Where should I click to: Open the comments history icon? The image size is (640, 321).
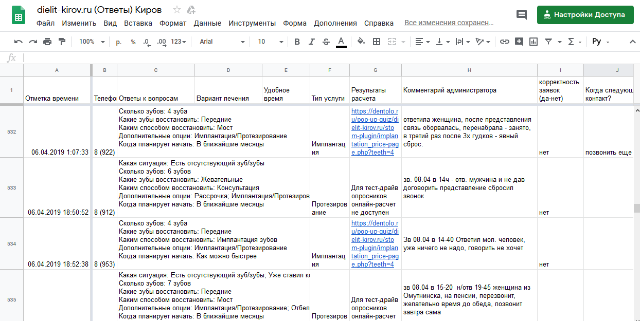click(522, 15)
